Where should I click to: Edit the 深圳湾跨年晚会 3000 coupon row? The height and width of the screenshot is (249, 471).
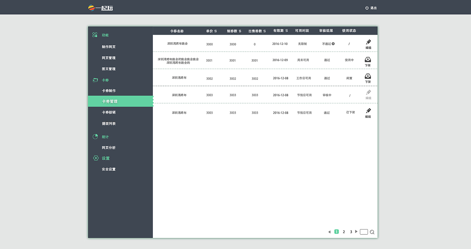click(x=368, y=44)
